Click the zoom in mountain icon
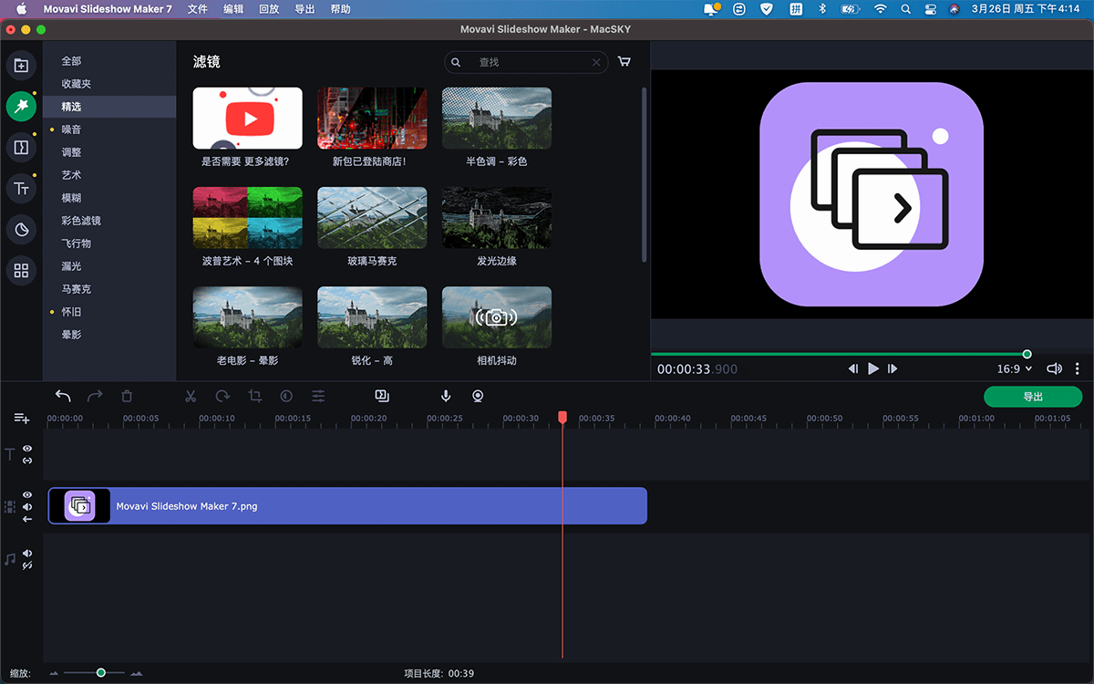Screen dimensions: 1094x684 coord(137,673)
